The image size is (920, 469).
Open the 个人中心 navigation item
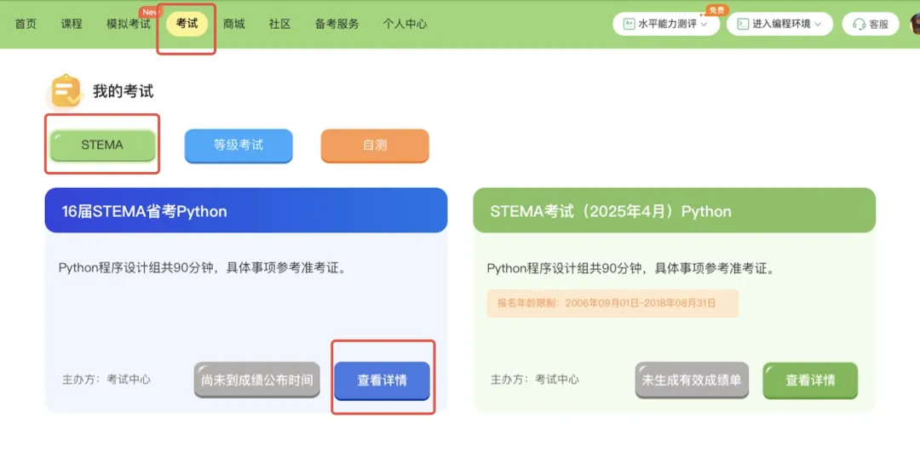[x=405, y=24]
